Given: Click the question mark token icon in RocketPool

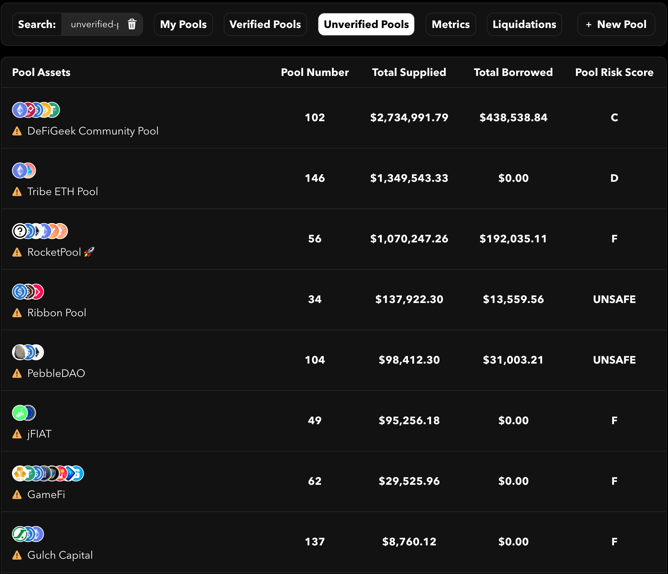Looking at the screenshot, I should coord(20,231).
